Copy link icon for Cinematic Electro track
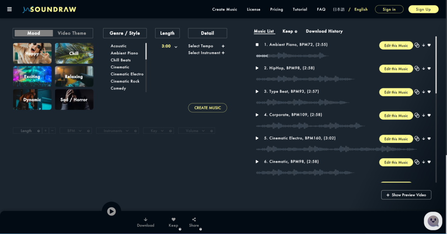 [417, 139]
